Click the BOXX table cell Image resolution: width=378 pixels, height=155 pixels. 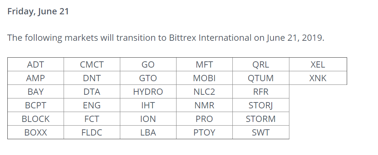[36, 132]
